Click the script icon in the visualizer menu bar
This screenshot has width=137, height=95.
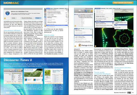[117, 8]
